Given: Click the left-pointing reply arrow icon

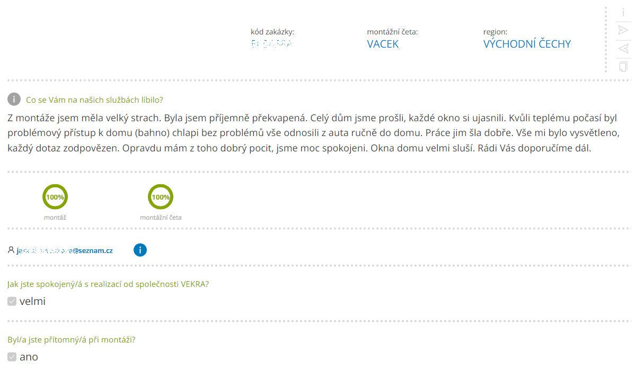Looking at the screenshot, I should pyautogui.click(x=623, y=49).
